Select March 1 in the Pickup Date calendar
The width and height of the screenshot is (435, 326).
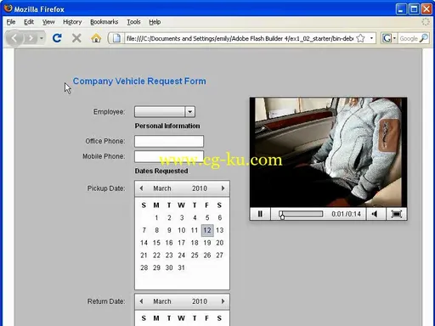click(156, 217)
